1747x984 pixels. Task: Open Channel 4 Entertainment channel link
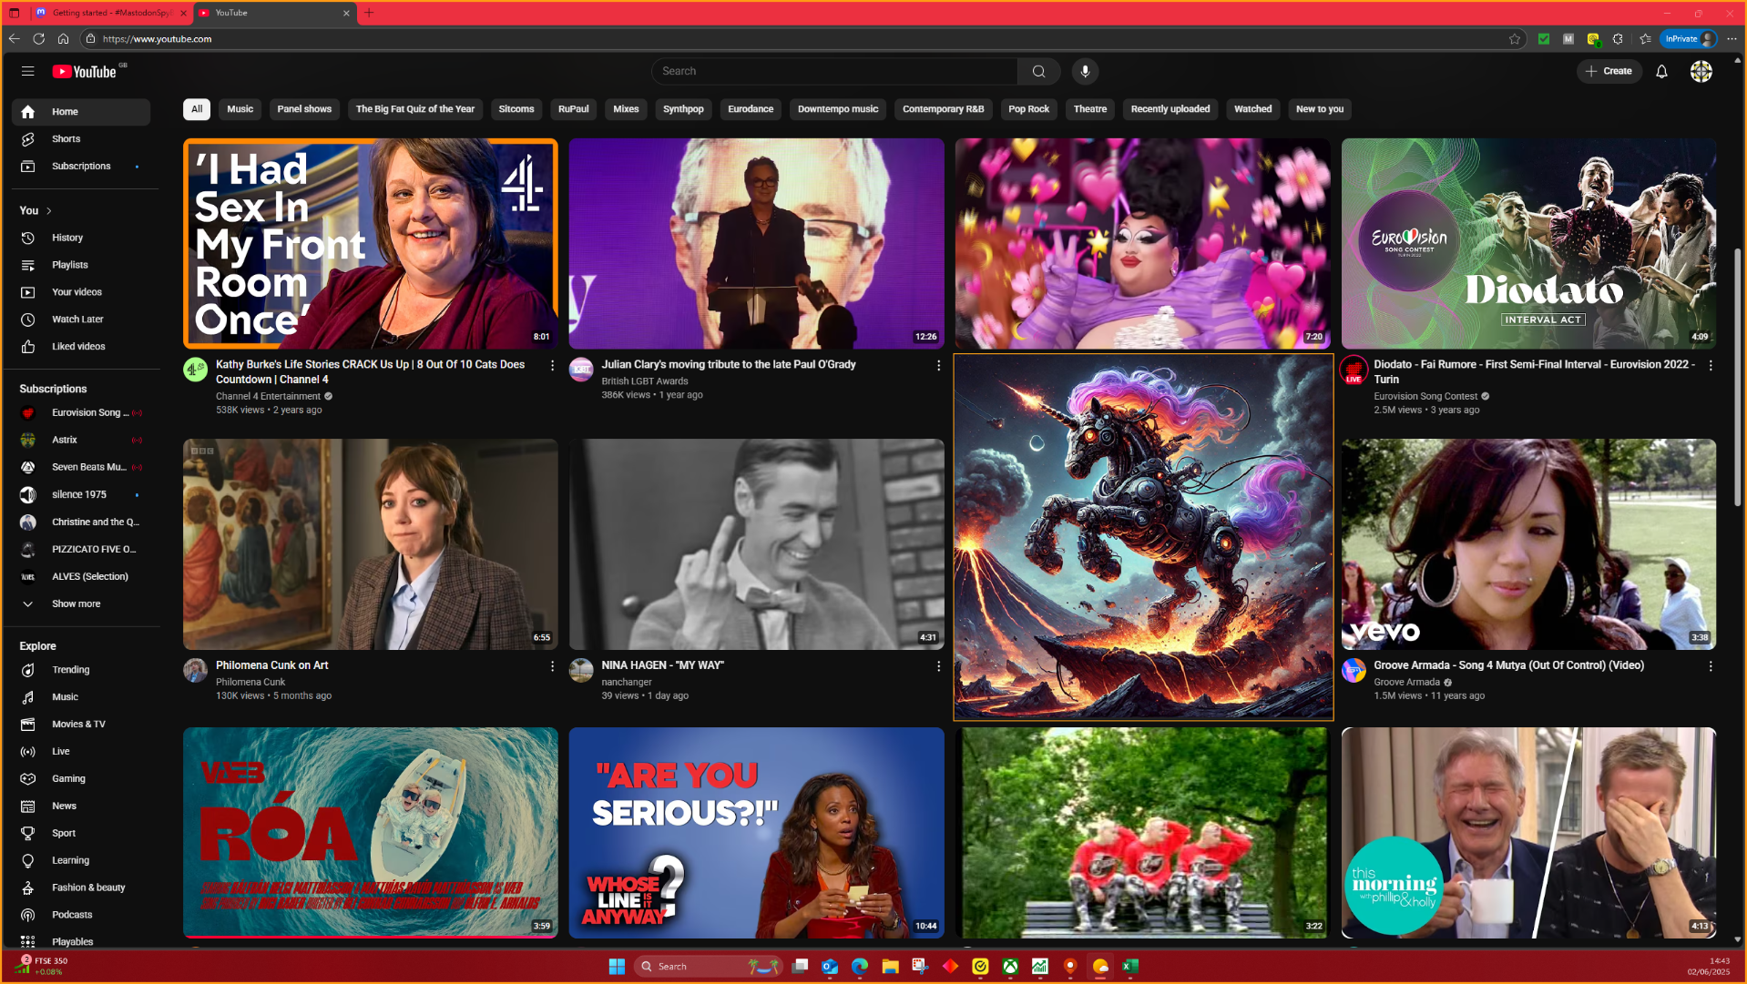(x=268, y=397)
